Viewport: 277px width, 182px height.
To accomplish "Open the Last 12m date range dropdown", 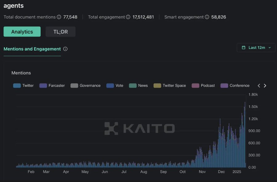I will (256, 48).
